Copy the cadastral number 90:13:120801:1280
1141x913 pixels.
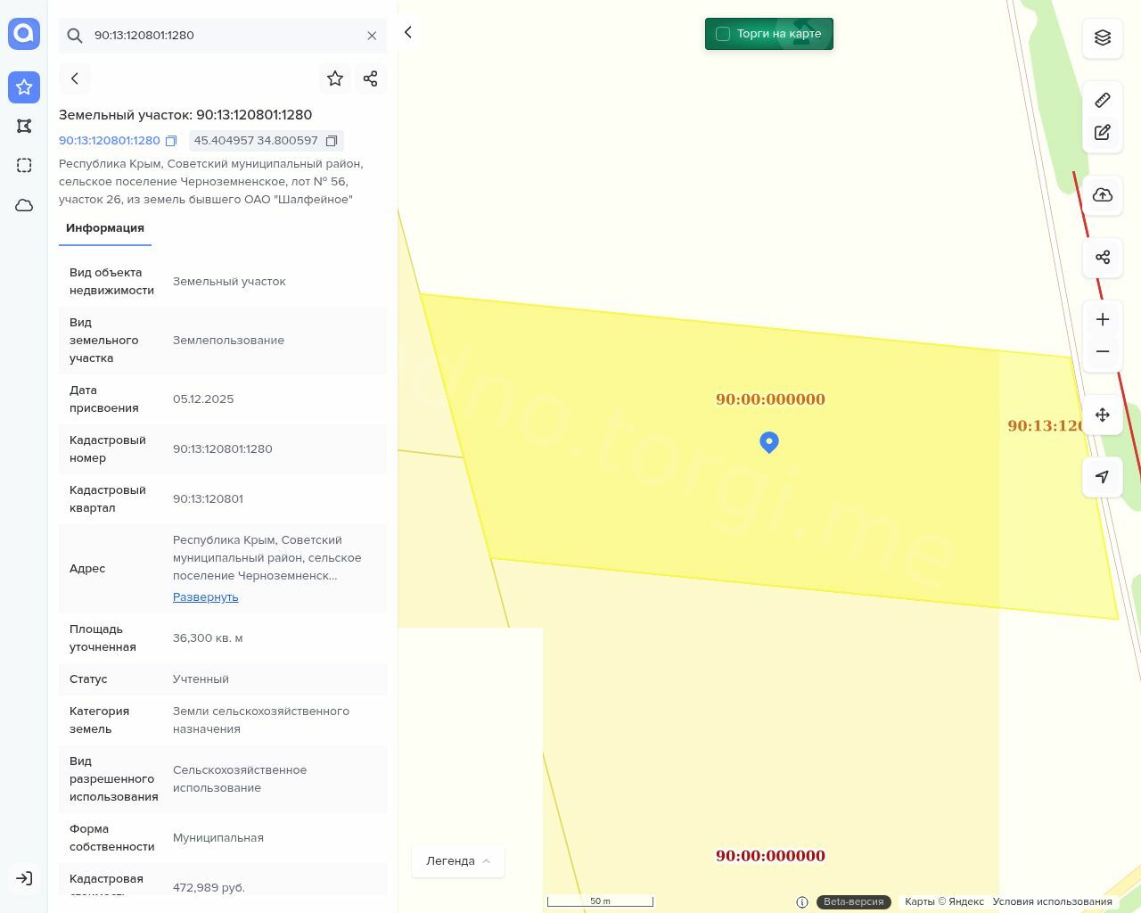(171, 141)
